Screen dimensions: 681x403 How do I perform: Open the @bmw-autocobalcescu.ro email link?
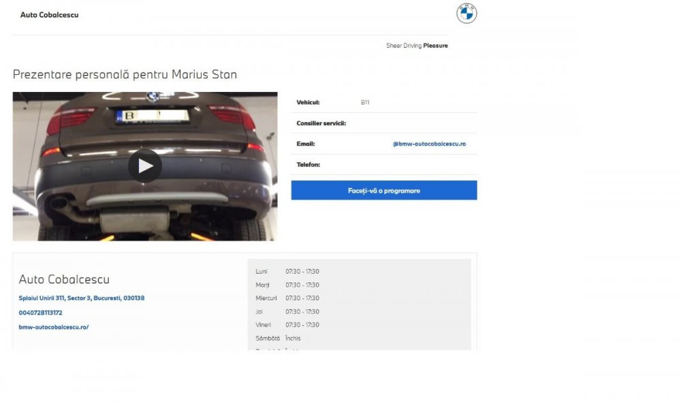[x=429, y=144]
